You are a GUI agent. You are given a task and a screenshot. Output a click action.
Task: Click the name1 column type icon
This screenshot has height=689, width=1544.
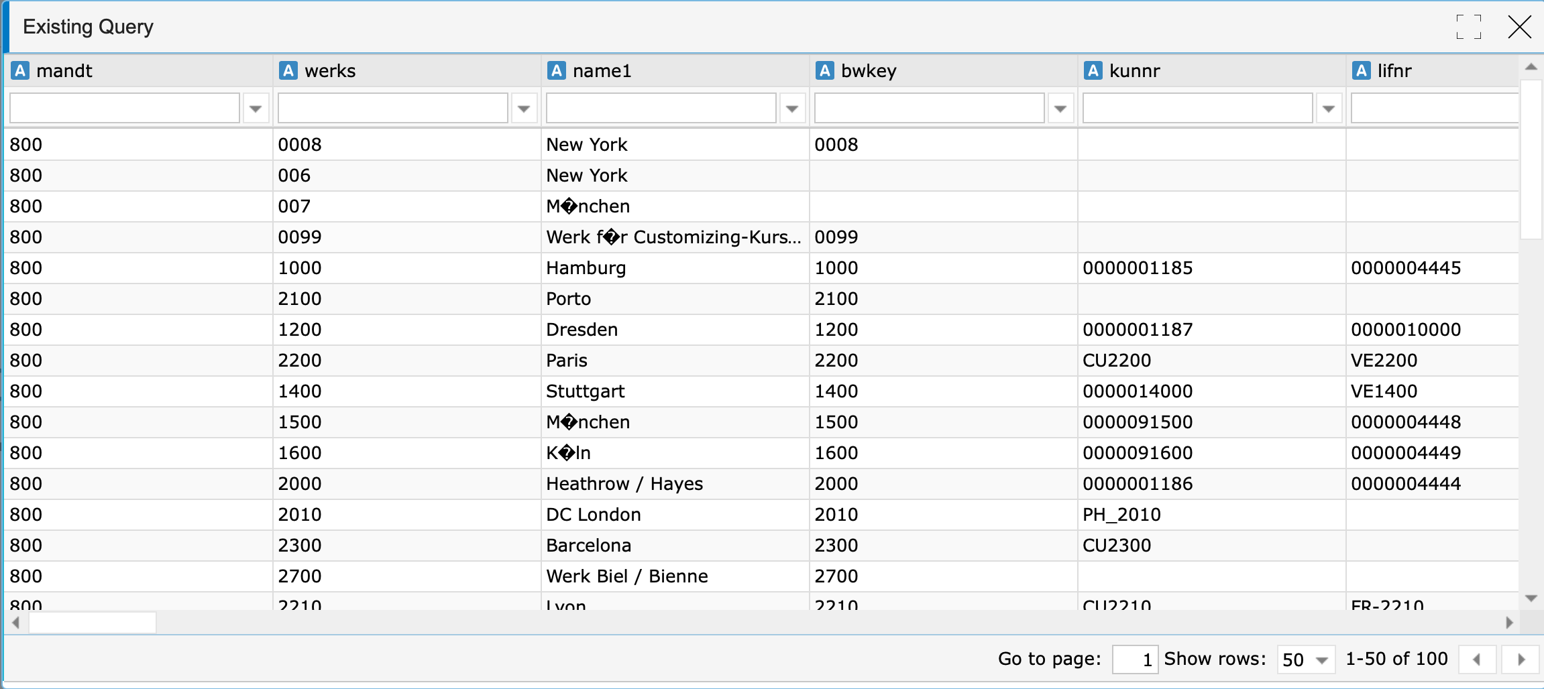point(557,70)
